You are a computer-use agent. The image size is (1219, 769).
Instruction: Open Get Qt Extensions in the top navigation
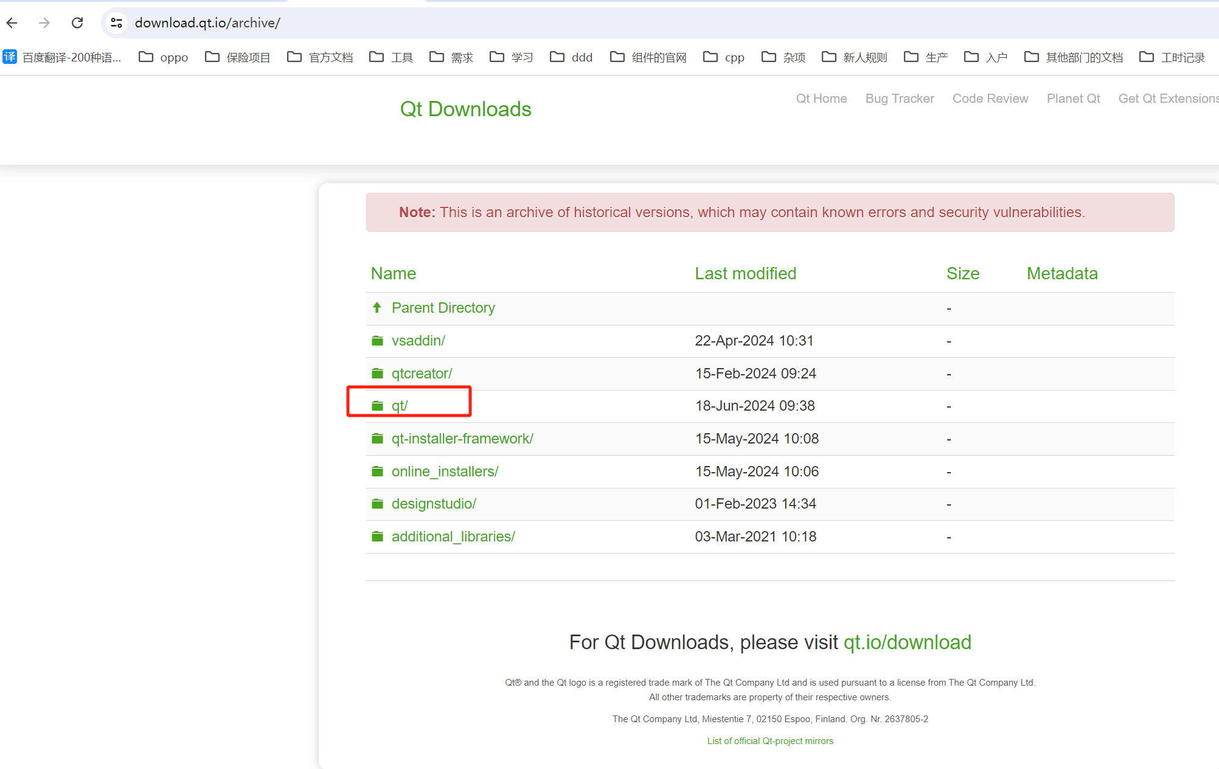(1169, 99)
